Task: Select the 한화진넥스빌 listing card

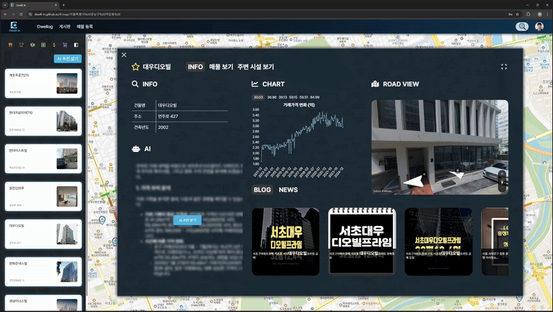Action: [43, 271]
